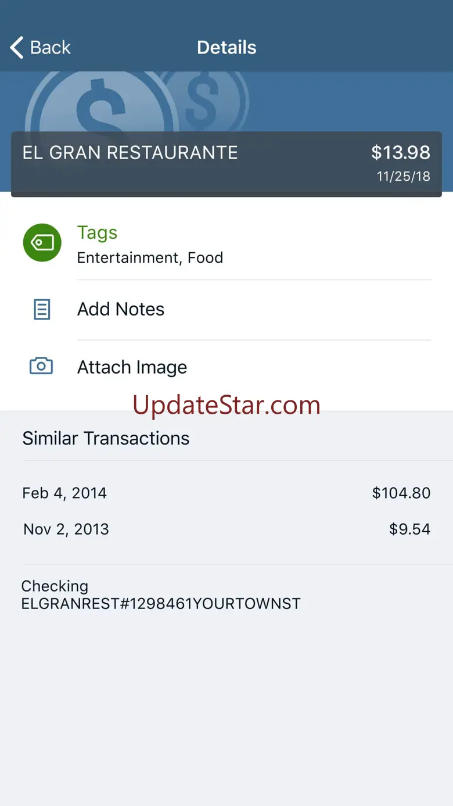Tap the EL GRAN RESTAURANTE merchant name

pos(130,152)
